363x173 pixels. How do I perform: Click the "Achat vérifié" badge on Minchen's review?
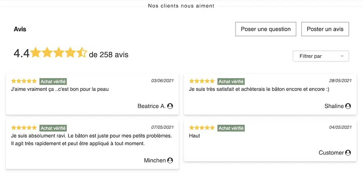click(x=53, y=128)
